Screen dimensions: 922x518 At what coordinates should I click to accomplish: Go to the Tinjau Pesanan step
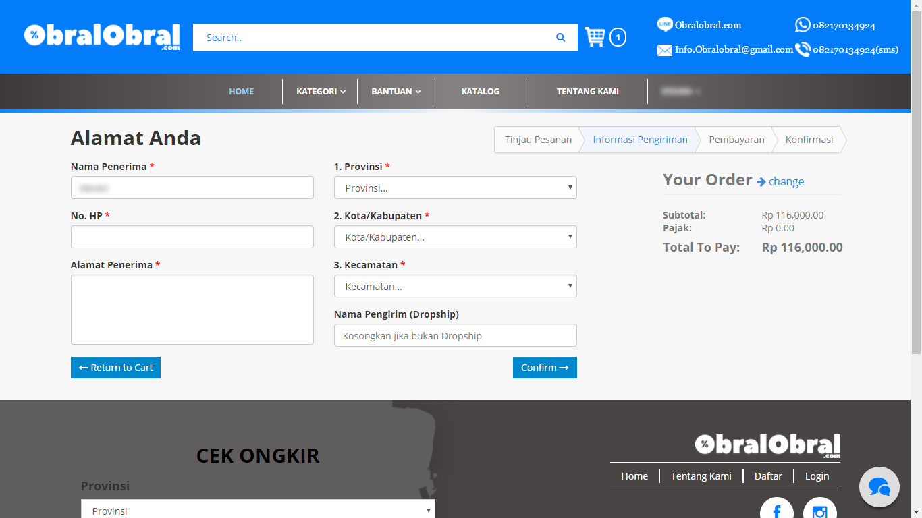(538, 140)
